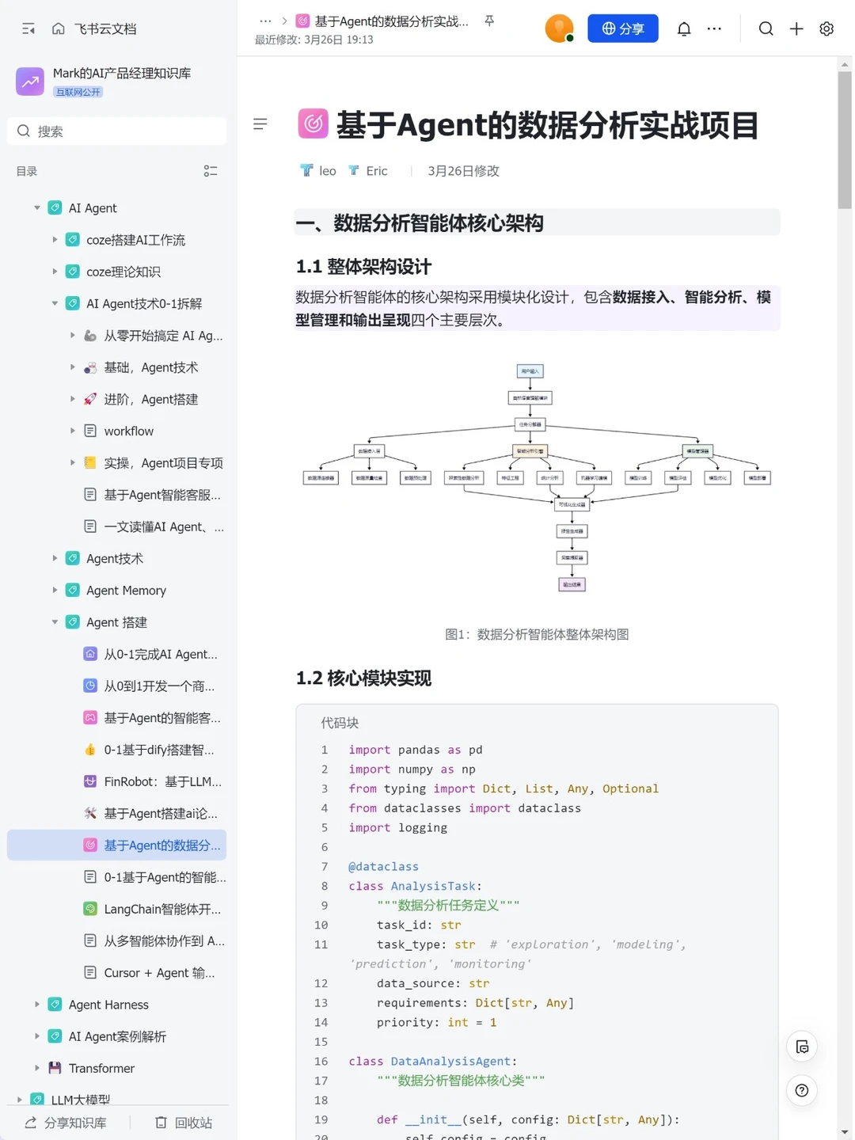Click author Eric

pos(377,171)
